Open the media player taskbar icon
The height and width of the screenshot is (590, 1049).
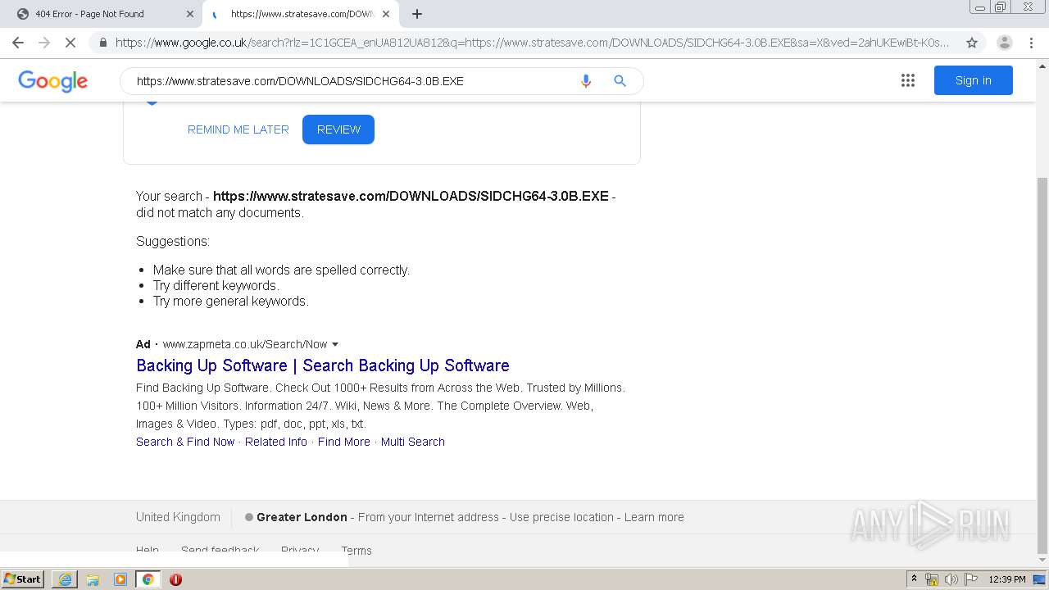120,579
